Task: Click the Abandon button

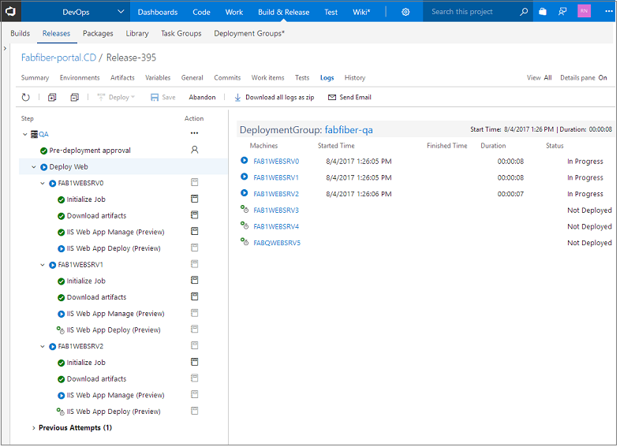Action: coord(202,98)
